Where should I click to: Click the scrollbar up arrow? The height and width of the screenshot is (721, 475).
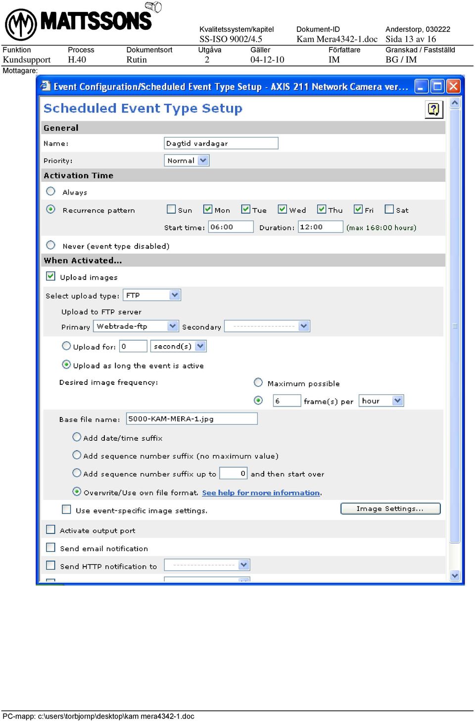click(455, 103)
